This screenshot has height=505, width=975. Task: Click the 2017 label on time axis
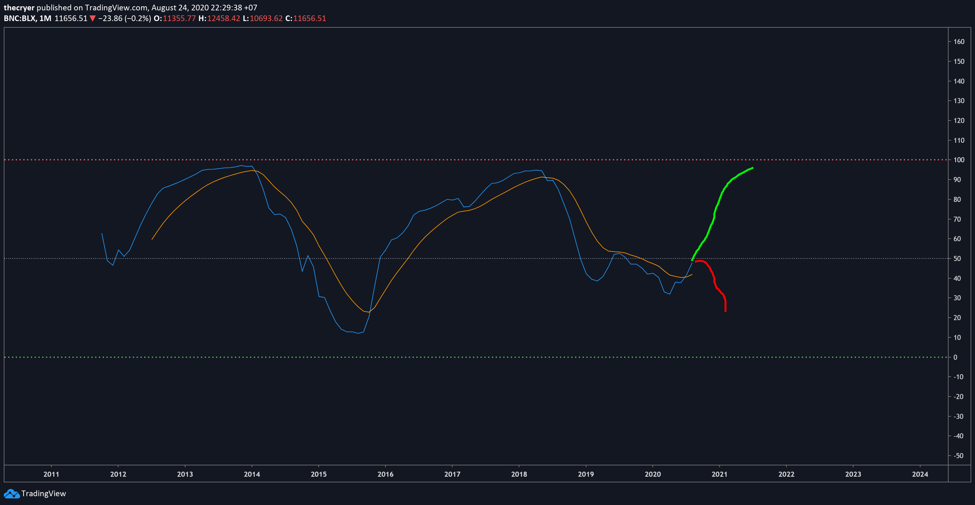pos(452,474)
